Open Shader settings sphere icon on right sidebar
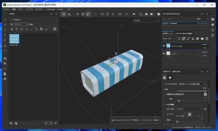The image size is (218, 131). 213,25
